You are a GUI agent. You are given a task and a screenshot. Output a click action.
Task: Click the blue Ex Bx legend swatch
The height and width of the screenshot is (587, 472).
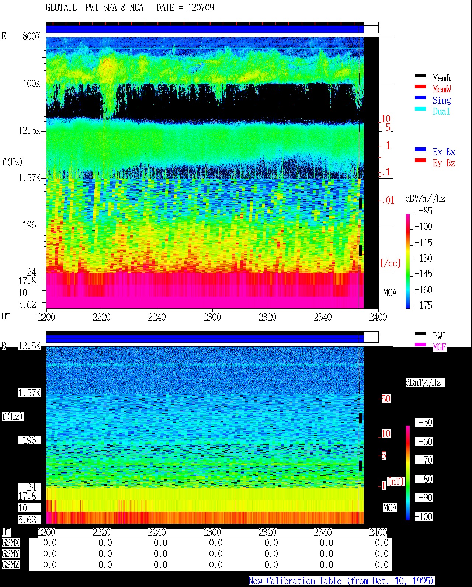tap(420, 150)
